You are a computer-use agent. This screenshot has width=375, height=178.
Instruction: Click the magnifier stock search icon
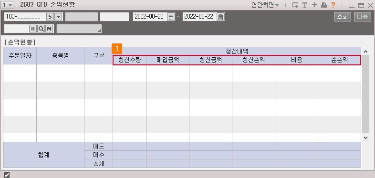click(x=41, y=29)
